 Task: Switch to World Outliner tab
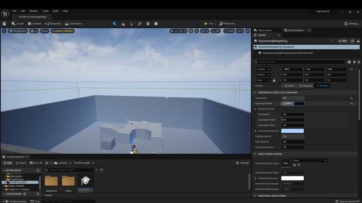pos(295,30)
